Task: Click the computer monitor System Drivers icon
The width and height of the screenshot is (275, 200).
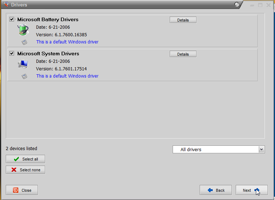Action: coord(23,64)
